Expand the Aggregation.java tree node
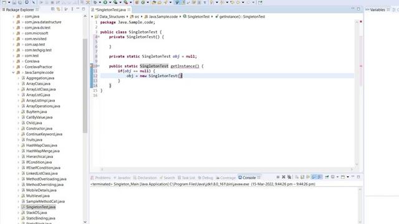The image size is (399, 224). pyautogui.click(x=18, y=78)
